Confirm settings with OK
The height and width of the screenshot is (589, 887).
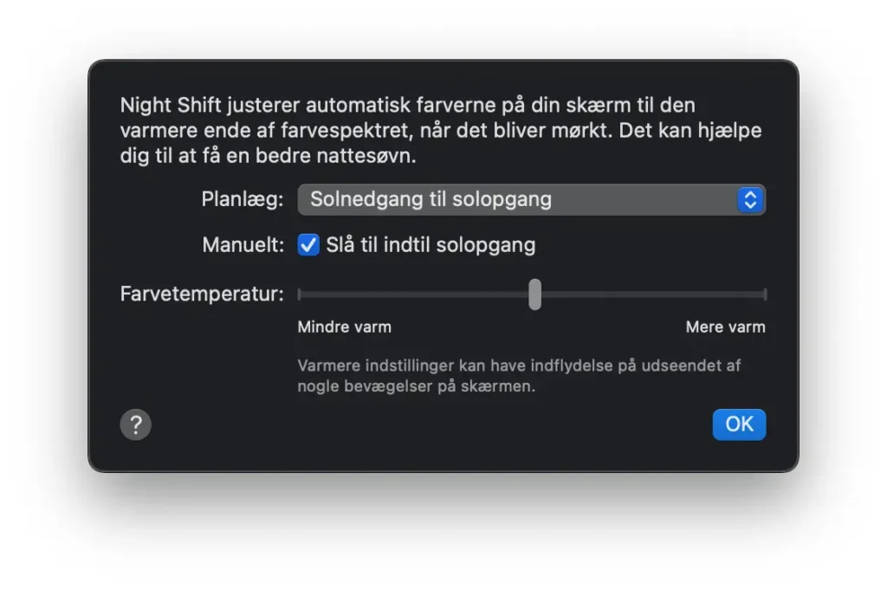(739, 424)
